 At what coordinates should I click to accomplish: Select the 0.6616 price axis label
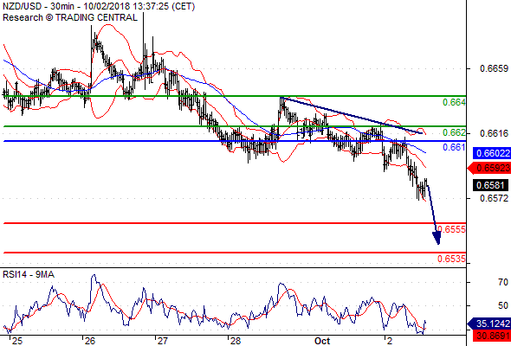(x=494, y=133)
